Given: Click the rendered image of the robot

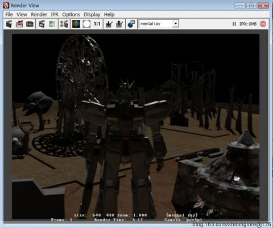Looking at the screenshot, I should 136,126.
